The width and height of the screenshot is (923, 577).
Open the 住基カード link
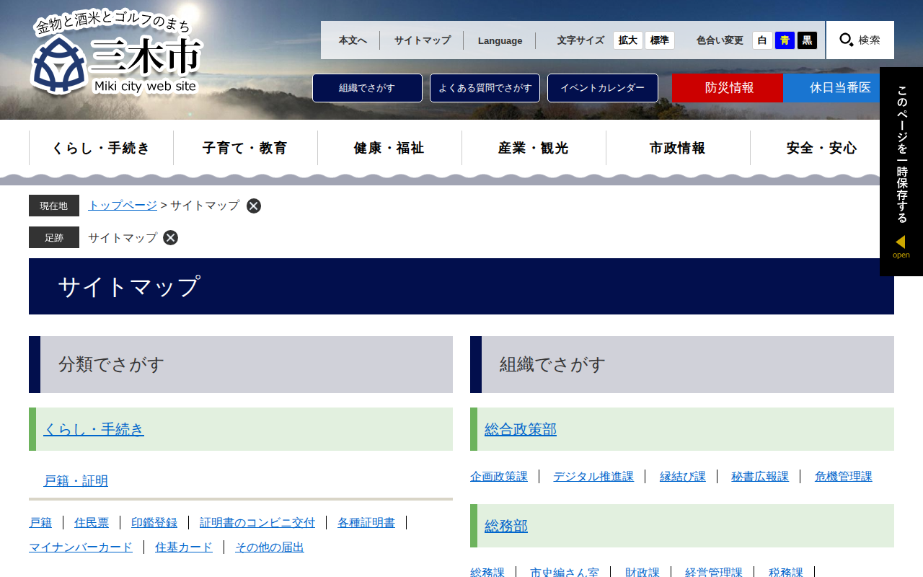[184, 547]
